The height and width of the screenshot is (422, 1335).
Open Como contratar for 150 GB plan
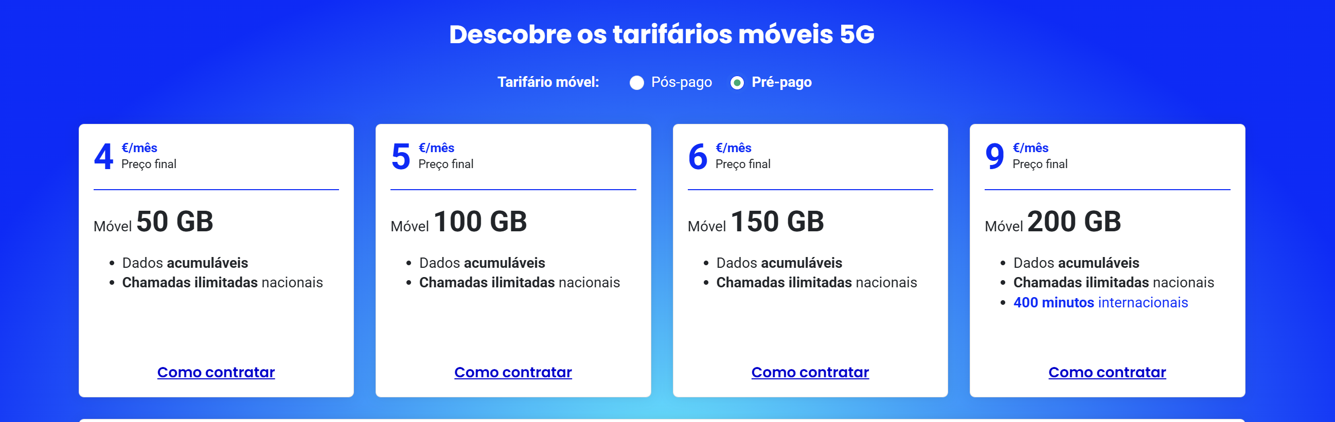pyautogui.click(x=810, y=372)
